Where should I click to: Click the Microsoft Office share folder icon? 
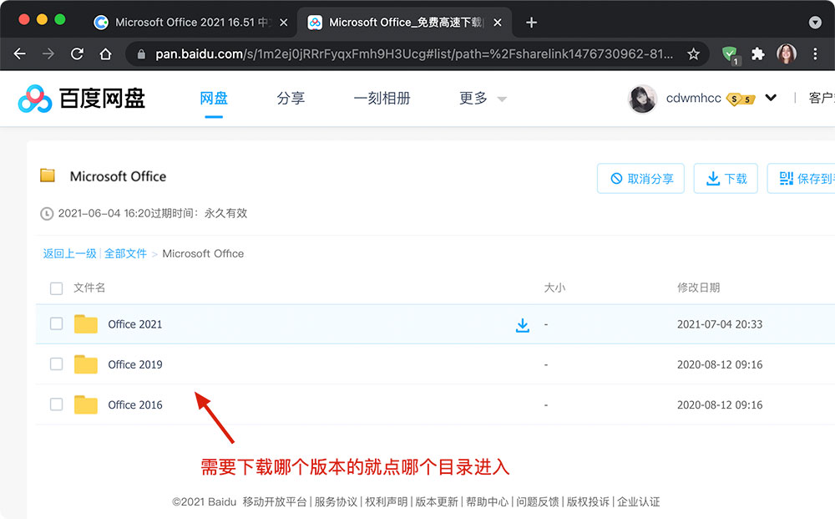point(48,176)
